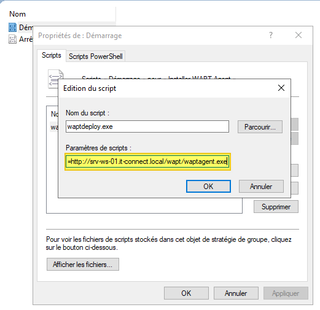This screenshot has width=320, height=310.
Task: Click the Nom column header
Action: 18,14
